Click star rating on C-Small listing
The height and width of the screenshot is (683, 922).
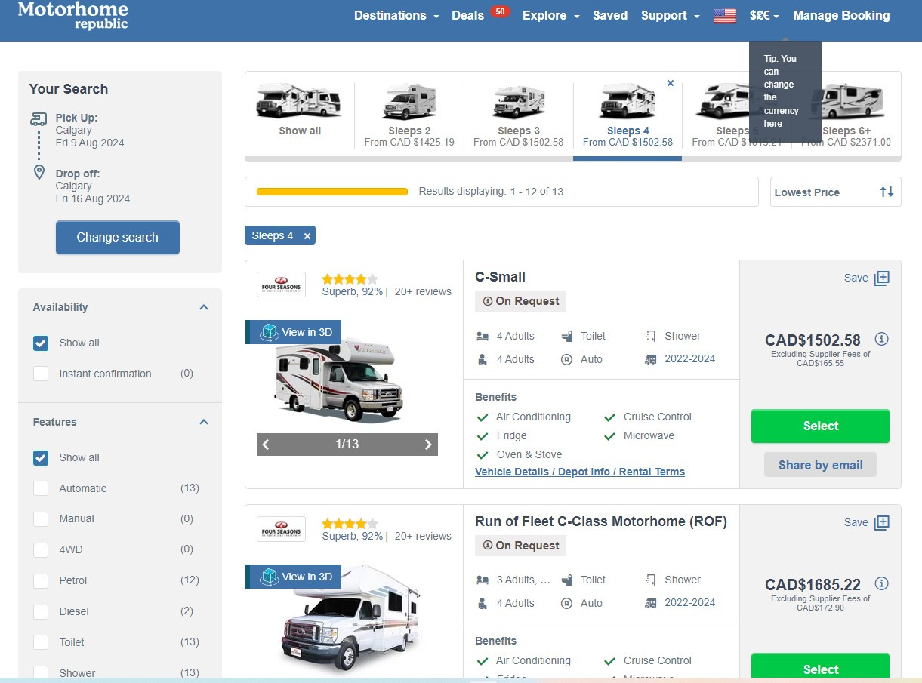[x=350, y=278]
